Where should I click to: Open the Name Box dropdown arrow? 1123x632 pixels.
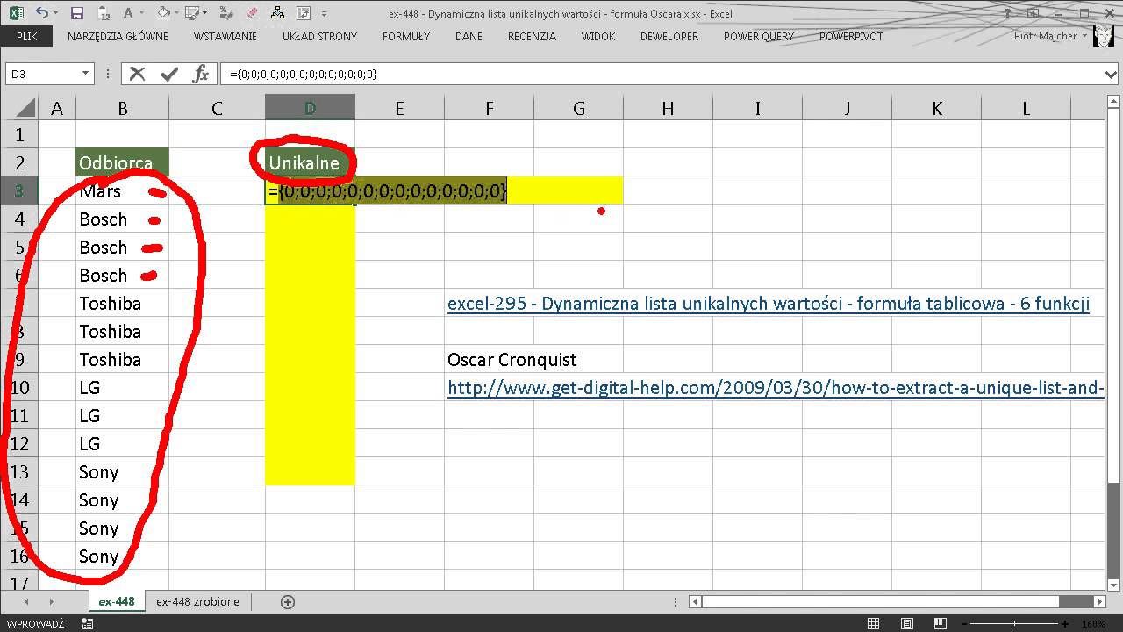[x=85, y=74]
